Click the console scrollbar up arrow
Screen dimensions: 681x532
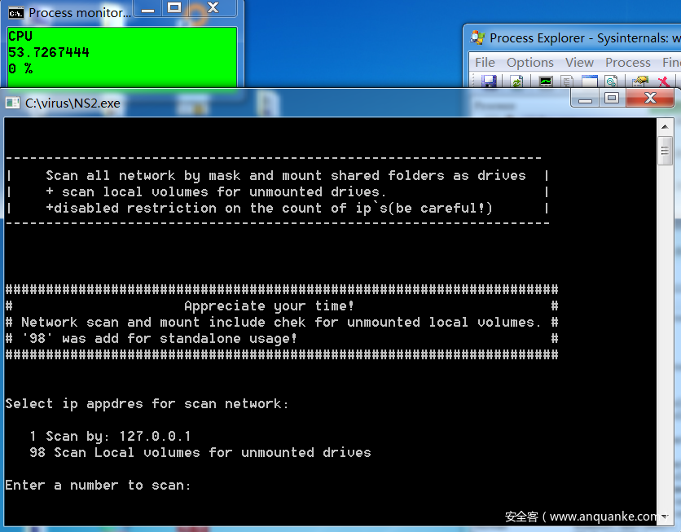click(x=665, y=125)
